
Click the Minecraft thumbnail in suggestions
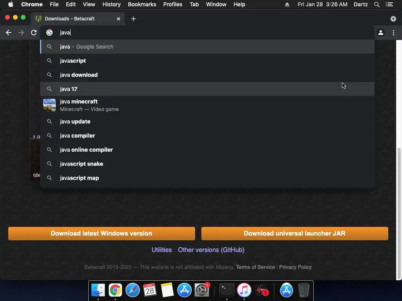click(x=49, y=105)
